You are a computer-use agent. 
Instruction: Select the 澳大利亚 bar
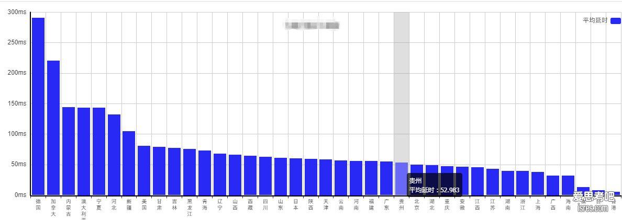point(84,152)
